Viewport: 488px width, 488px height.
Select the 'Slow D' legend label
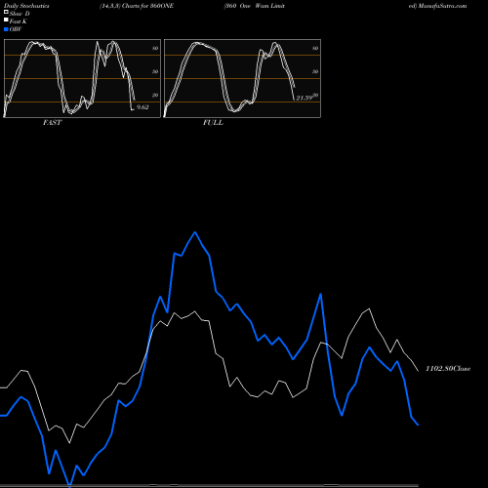20,14
